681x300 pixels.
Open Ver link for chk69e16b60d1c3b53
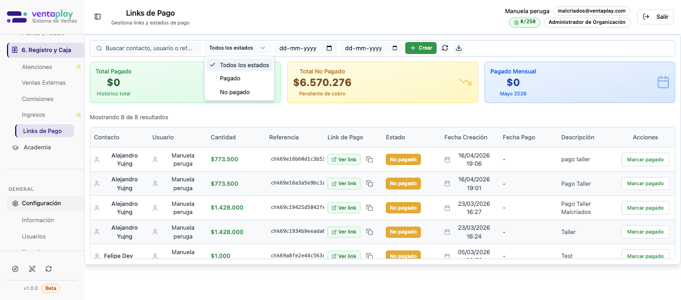(344, 160)
